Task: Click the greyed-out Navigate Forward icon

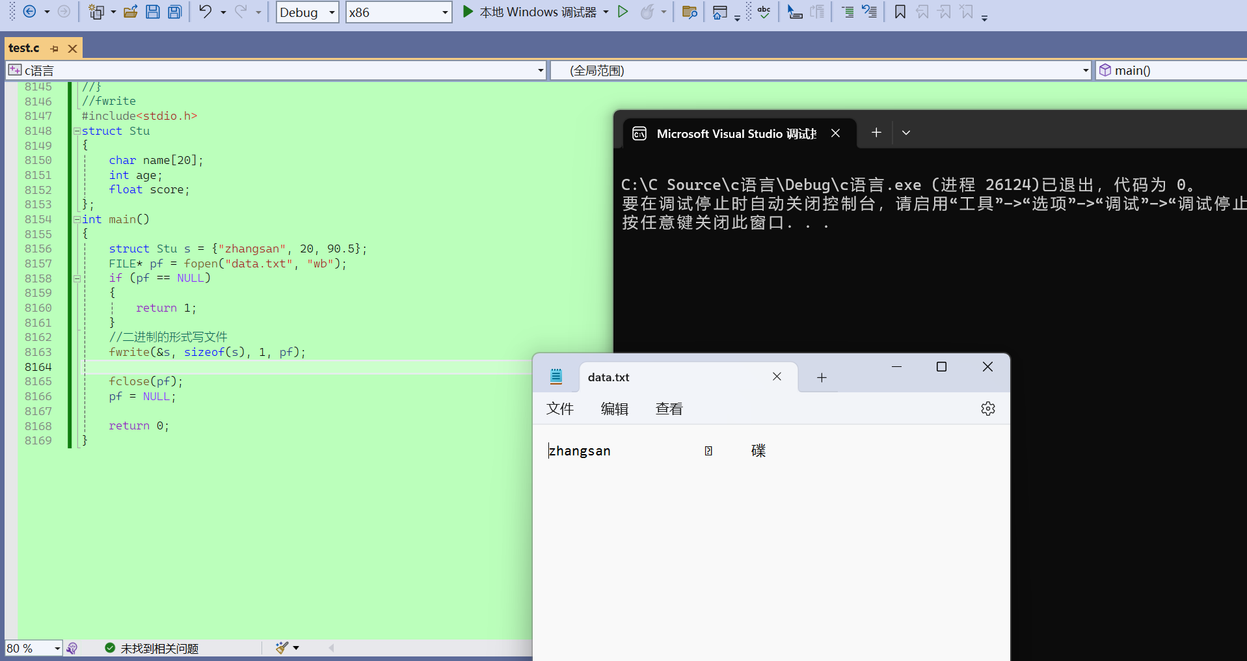Action: [64, 11]
